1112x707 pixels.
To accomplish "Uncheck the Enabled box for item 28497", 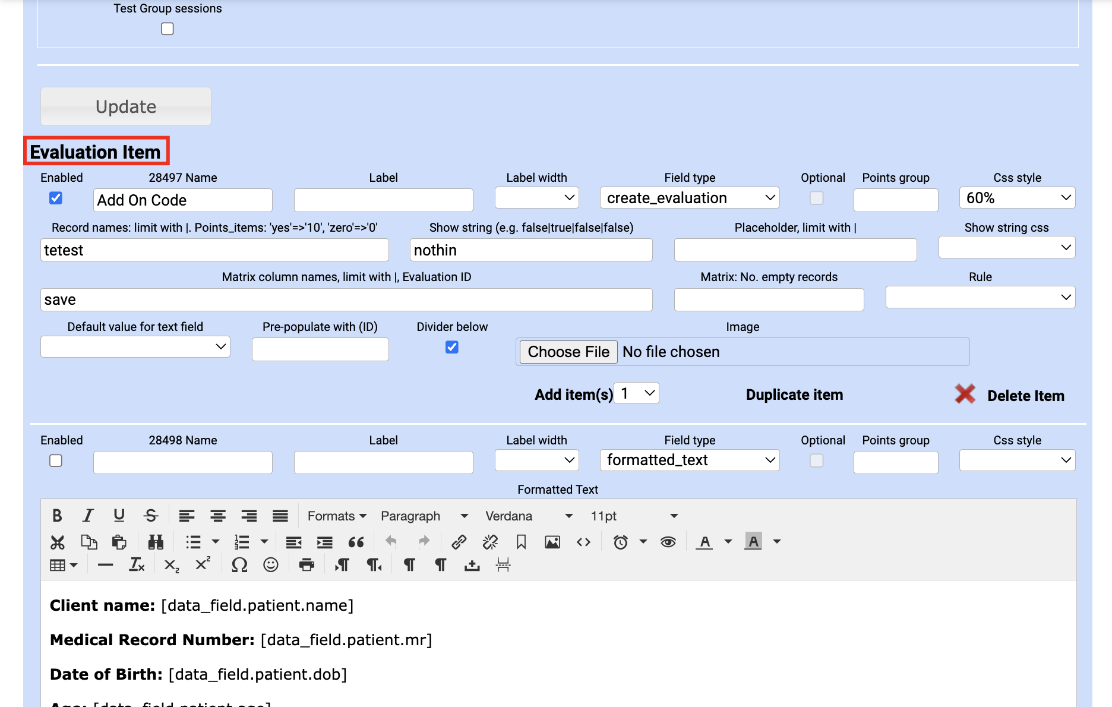I will point(55,198).
